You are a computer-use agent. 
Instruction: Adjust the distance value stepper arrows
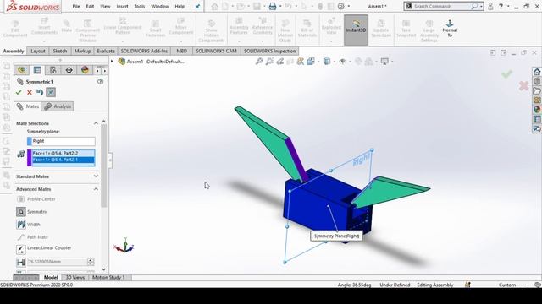pyautogui.click(x=91, y=262)
